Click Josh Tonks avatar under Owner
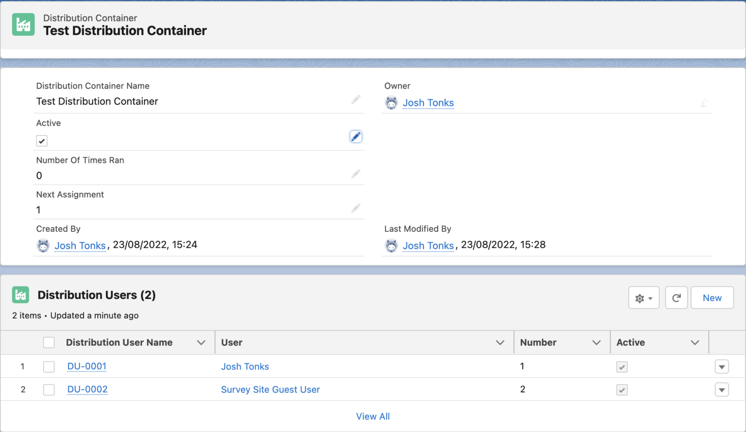The width and height of the screenshot is (746, 432). (391, 103)
